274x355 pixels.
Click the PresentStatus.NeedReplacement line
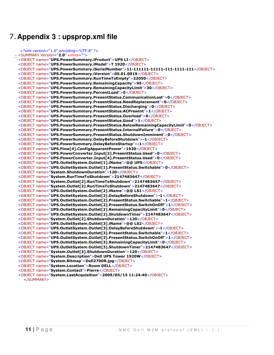pos(103,102)
